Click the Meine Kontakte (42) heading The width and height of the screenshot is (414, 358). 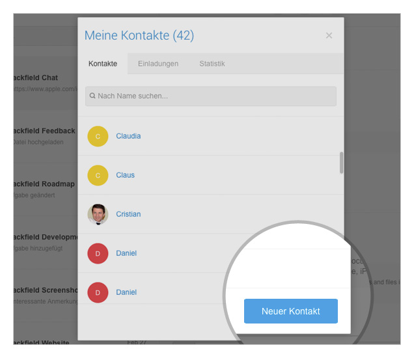(139, 35)
